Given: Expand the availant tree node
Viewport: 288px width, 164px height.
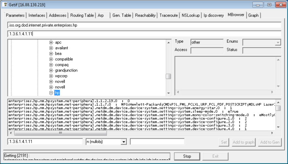Looking at the screenshot, I should pos(51,48).
